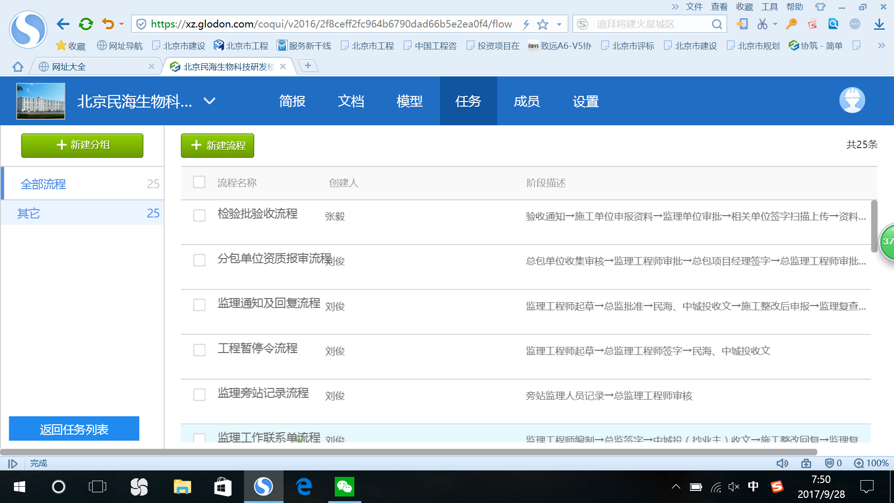This screenshot has width=894, height=503.
Task: Click the 返回任务列表 button
Action: coord(74,428)
